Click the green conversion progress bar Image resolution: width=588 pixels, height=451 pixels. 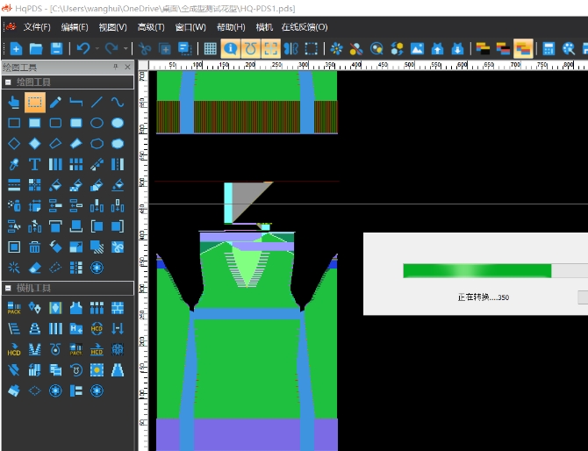click(477, 270)
